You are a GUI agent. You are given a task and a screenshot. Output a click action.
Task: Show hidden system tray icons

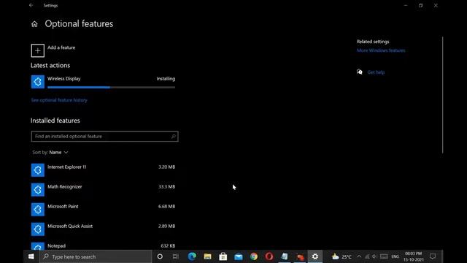[x=359, y=256]
